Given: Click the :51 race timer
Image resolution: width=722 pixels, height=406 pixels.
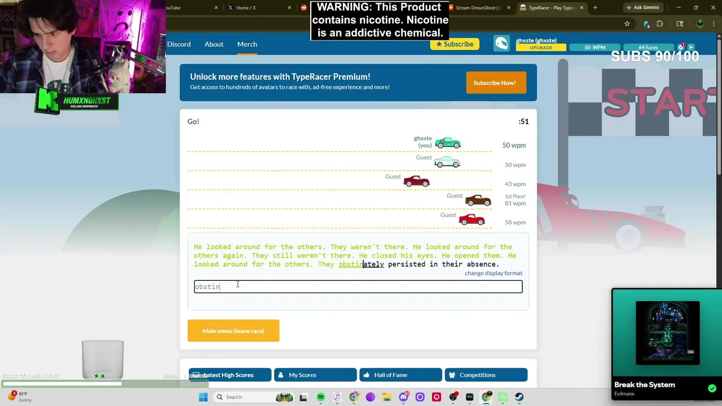Looking at the screenshot, I should click(x=523, y=122).
